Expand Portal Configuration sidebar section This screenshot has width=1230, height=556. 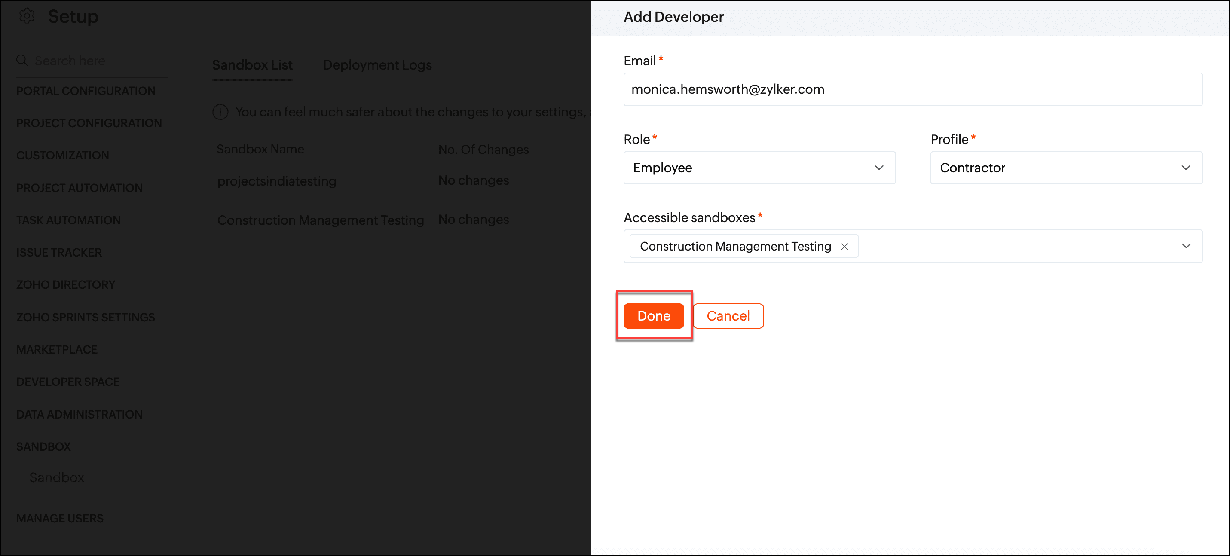86,91
